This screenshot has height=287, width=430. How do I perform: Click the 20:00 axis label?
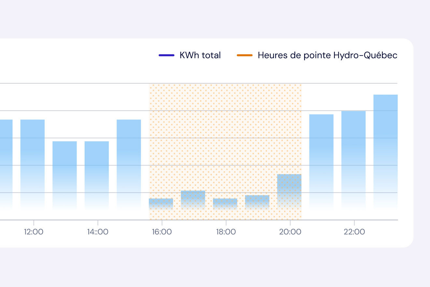click(290, 232)
